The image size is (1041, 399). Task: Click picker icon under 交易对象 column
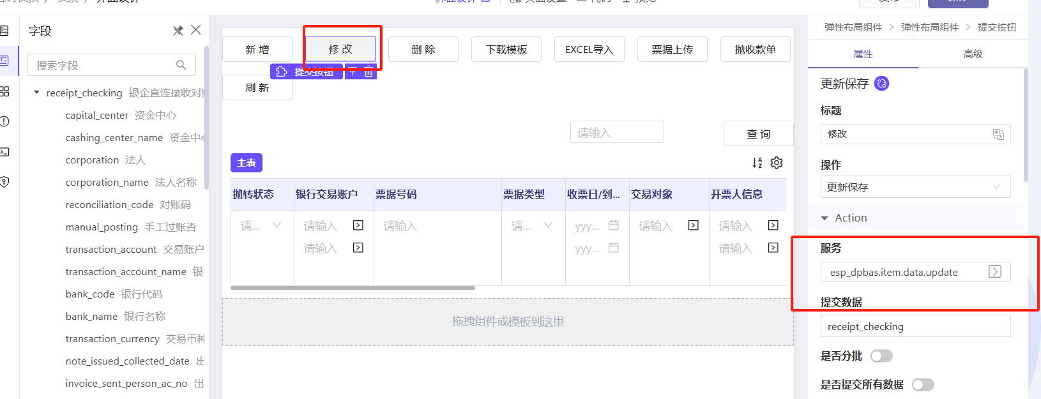[694, 225]
